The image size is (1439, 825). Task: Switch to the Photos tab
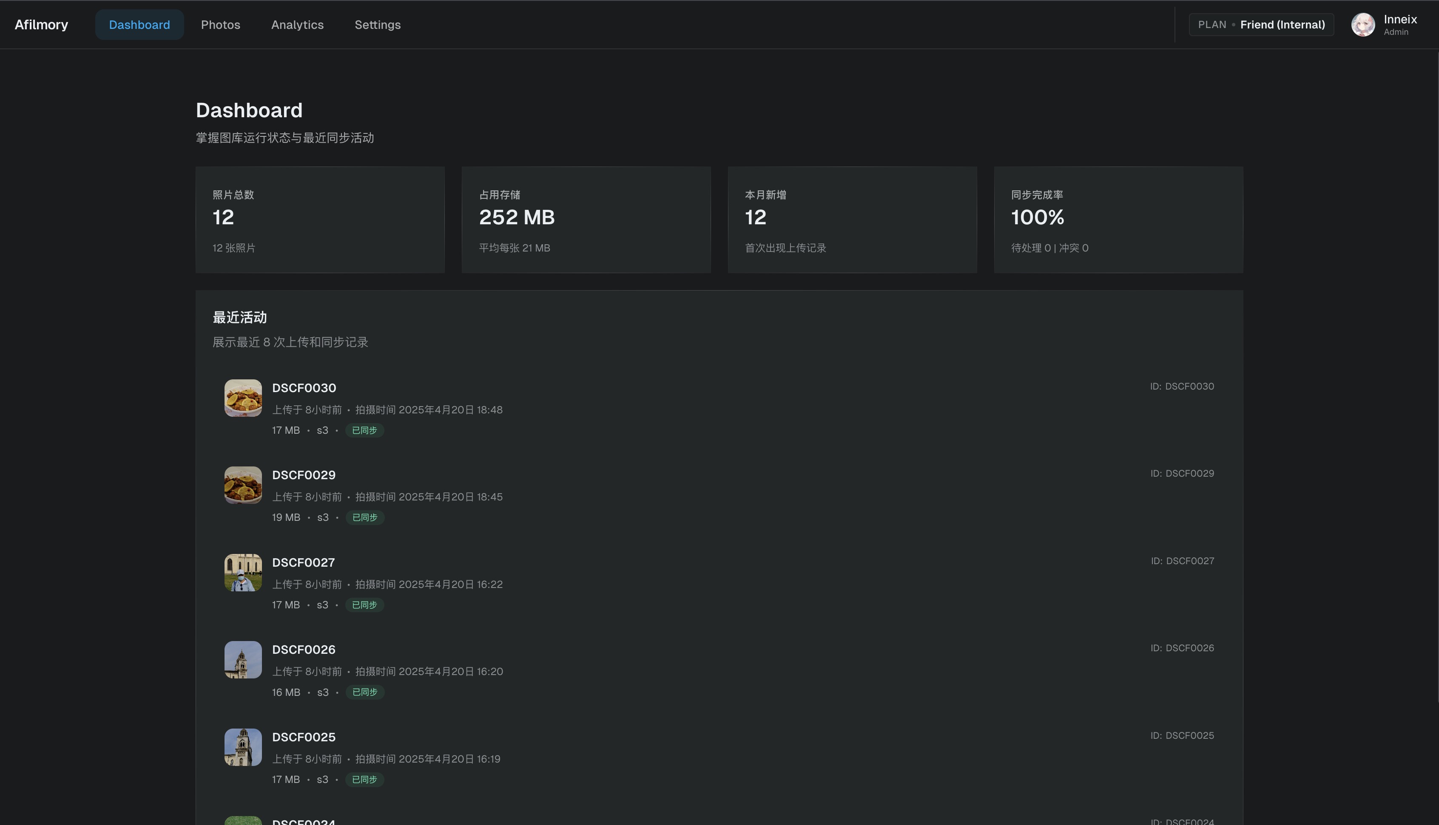220,25
